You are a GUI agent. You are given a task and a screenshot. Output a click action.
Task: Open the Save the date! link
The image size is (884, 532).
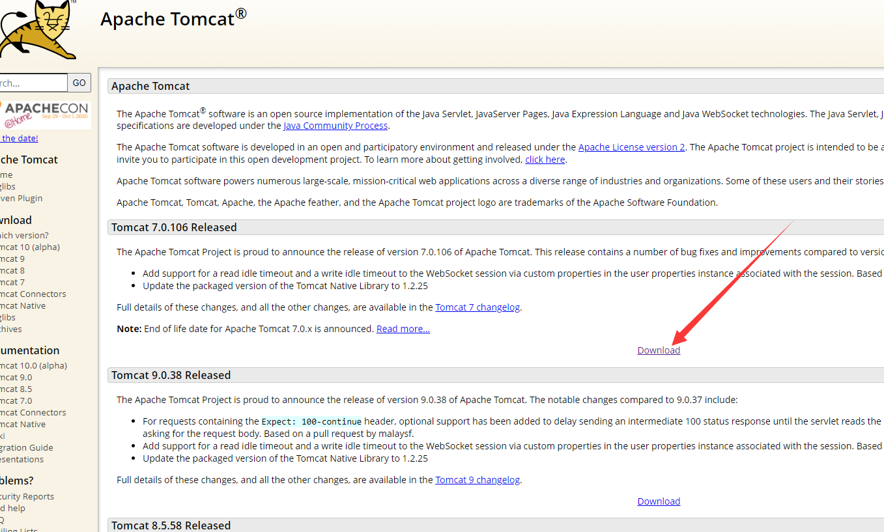coord(19,138)
